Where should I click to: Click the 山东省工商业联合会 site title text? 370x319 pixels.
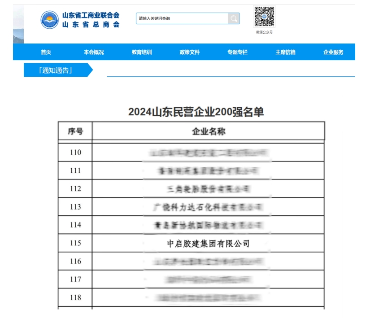[x=91, y=16]
